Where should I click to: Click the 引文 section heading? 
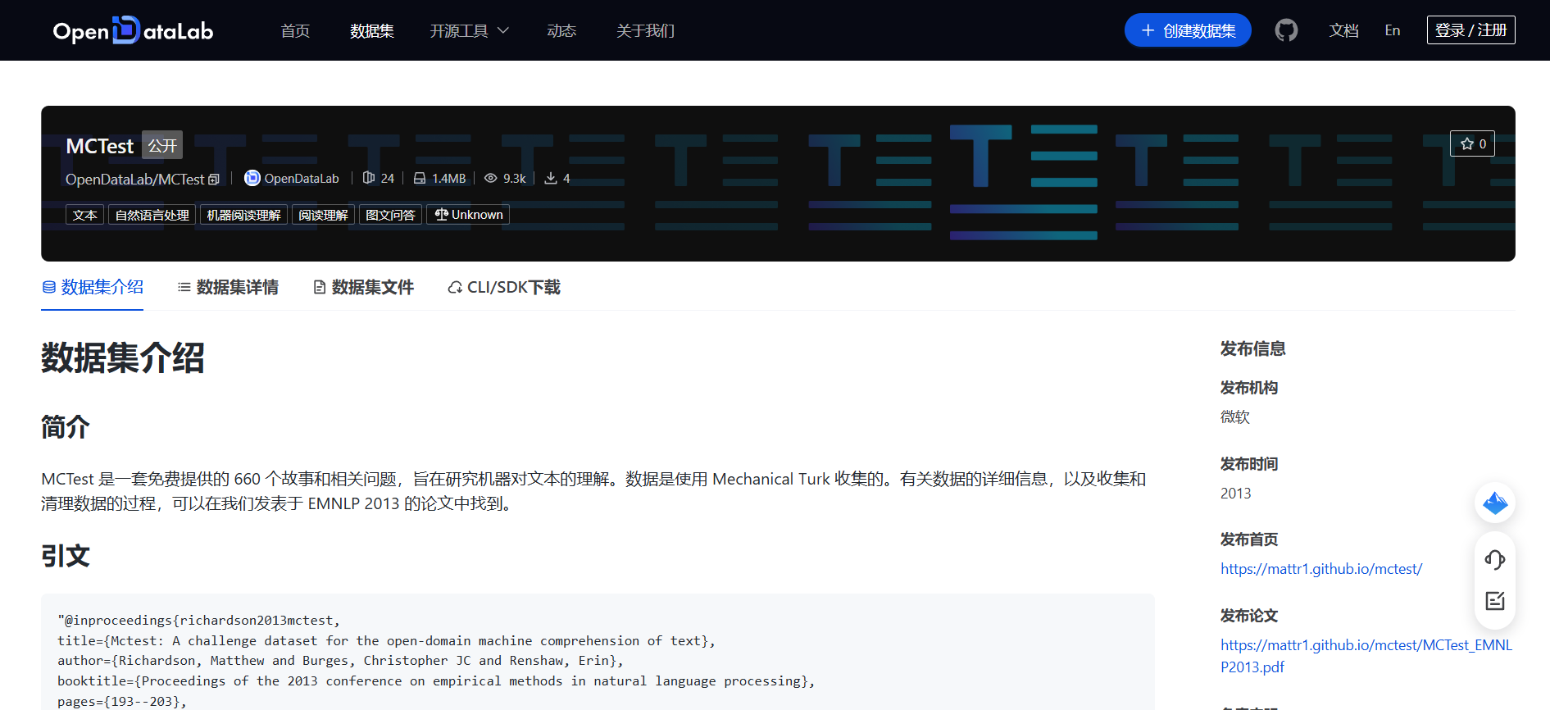coord(65,556)
